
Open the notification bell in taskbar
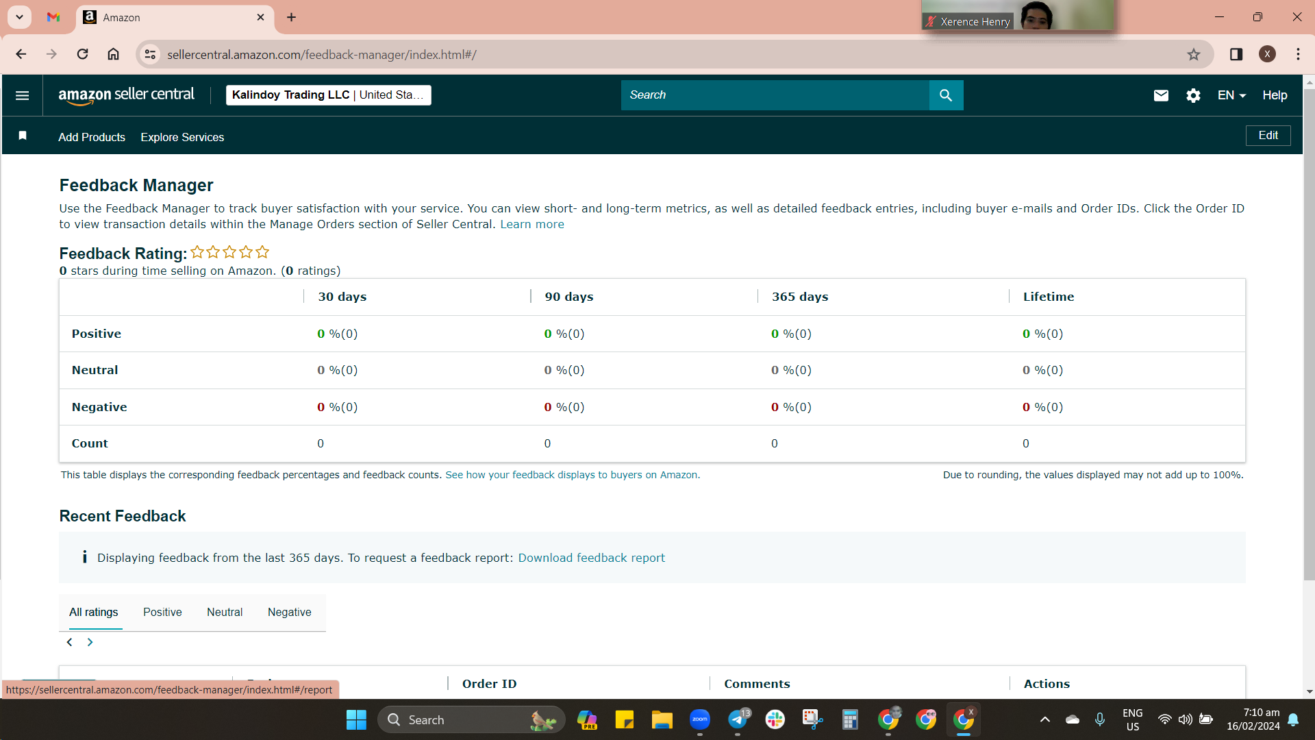pyautogui.click(x=1293, y=719)
